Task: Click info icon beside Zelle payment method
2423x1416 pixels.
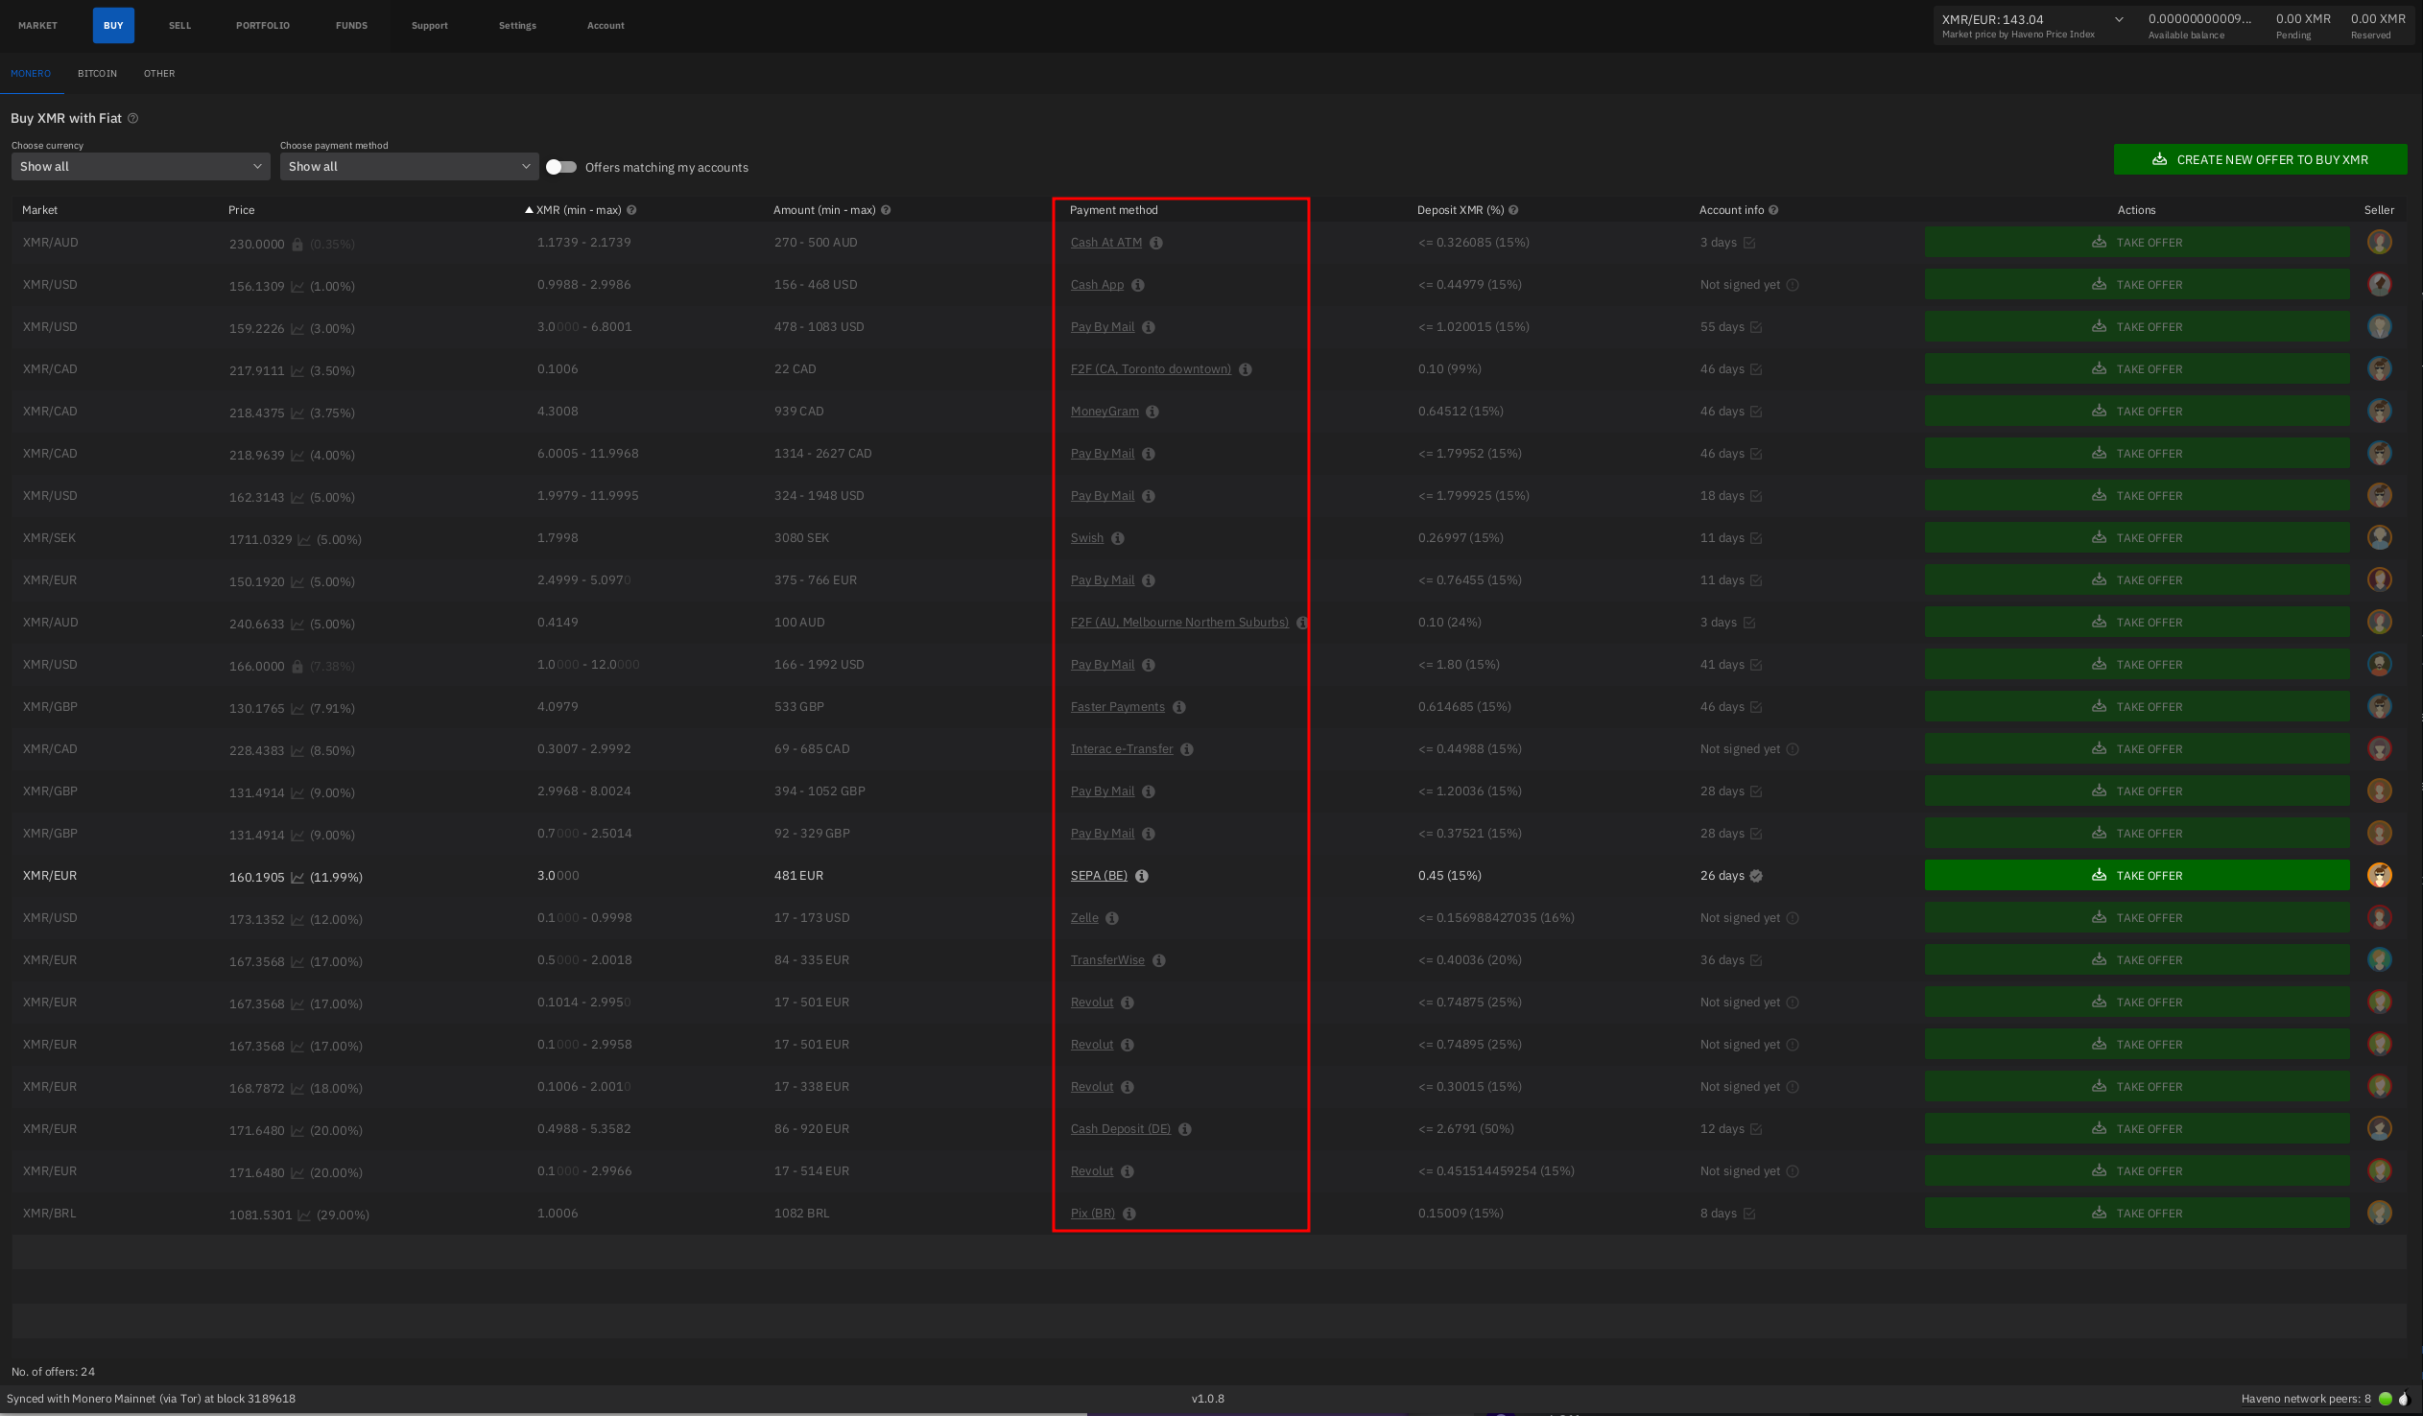Action: pos(1111,919)
